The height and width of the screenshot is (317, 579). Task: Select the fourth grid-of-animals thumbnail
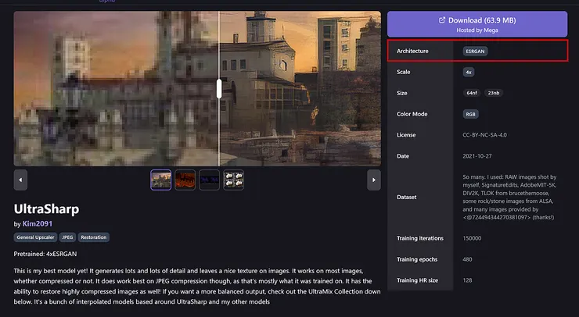coord(233,180)
